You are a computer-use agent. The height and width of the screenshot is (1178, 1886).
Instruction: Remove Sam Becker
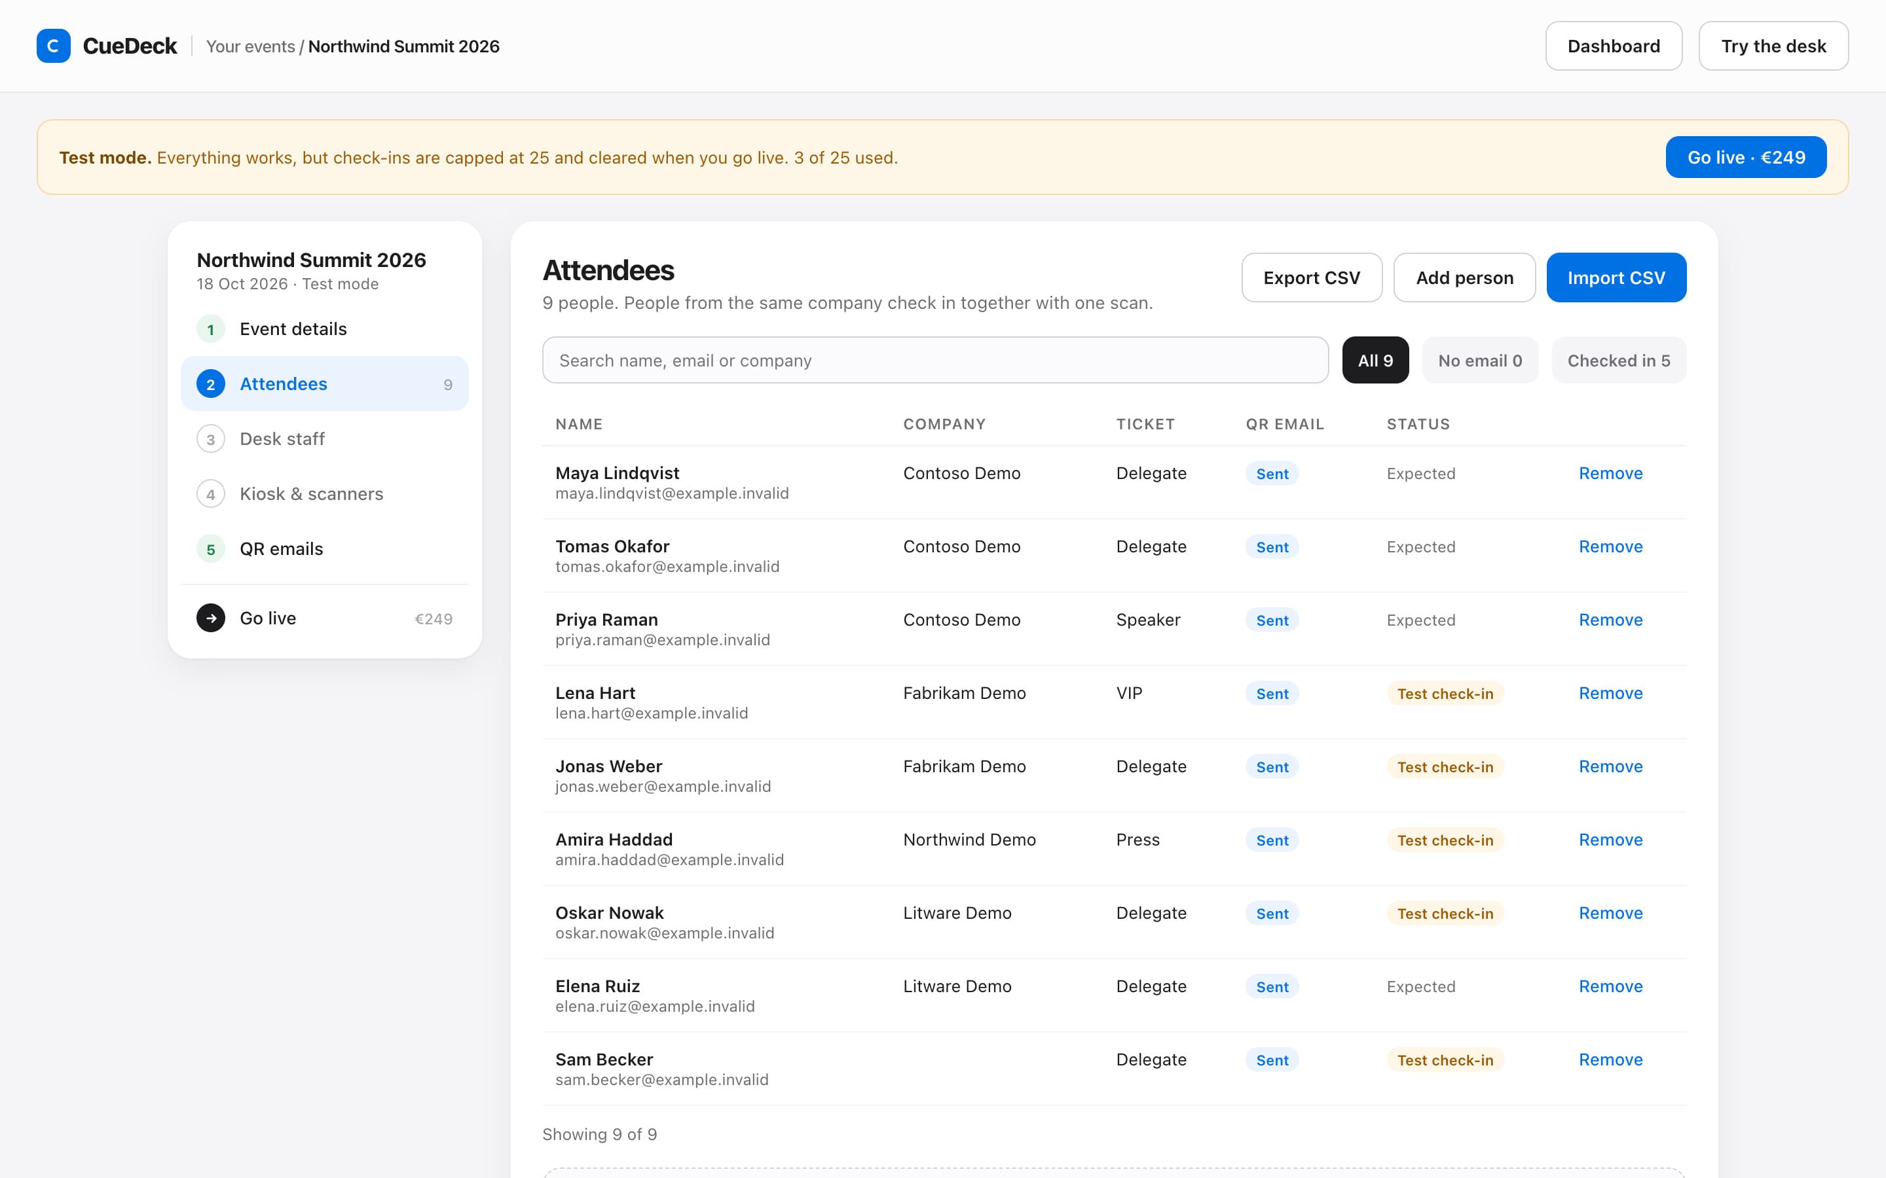[x=1610, y=1059]
